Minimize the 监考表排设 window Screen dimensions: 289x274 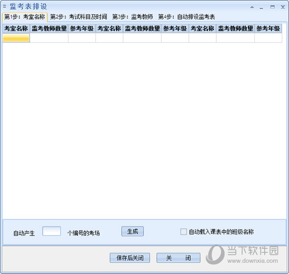[x=261, y=8]
